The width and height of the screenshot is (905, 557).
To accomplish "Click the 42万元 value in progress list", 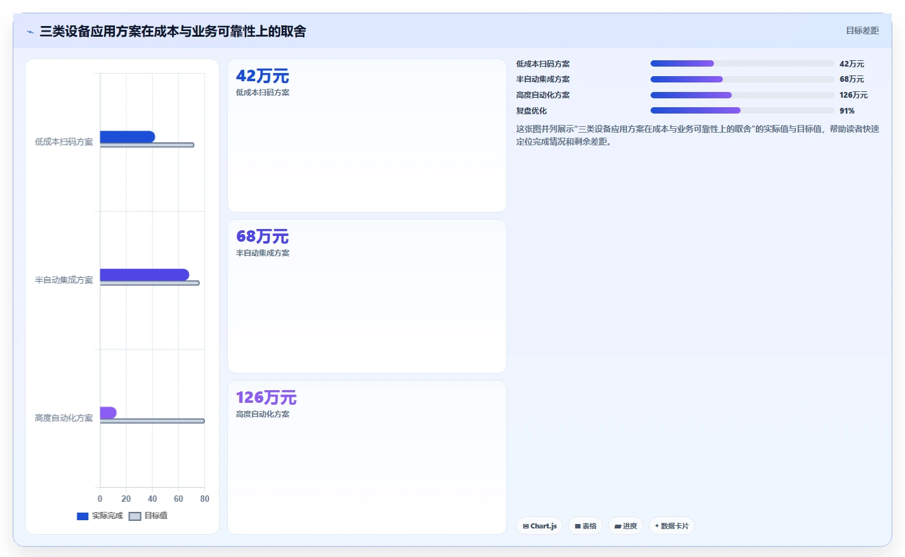I will click(x=852, y=64).
